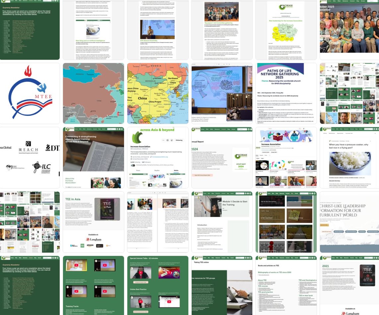Open the 'Christ-like Leadership Formation' thumbnail
This screenshot has height=315, width=379.
pyautogui.click(x=349, y=222)
